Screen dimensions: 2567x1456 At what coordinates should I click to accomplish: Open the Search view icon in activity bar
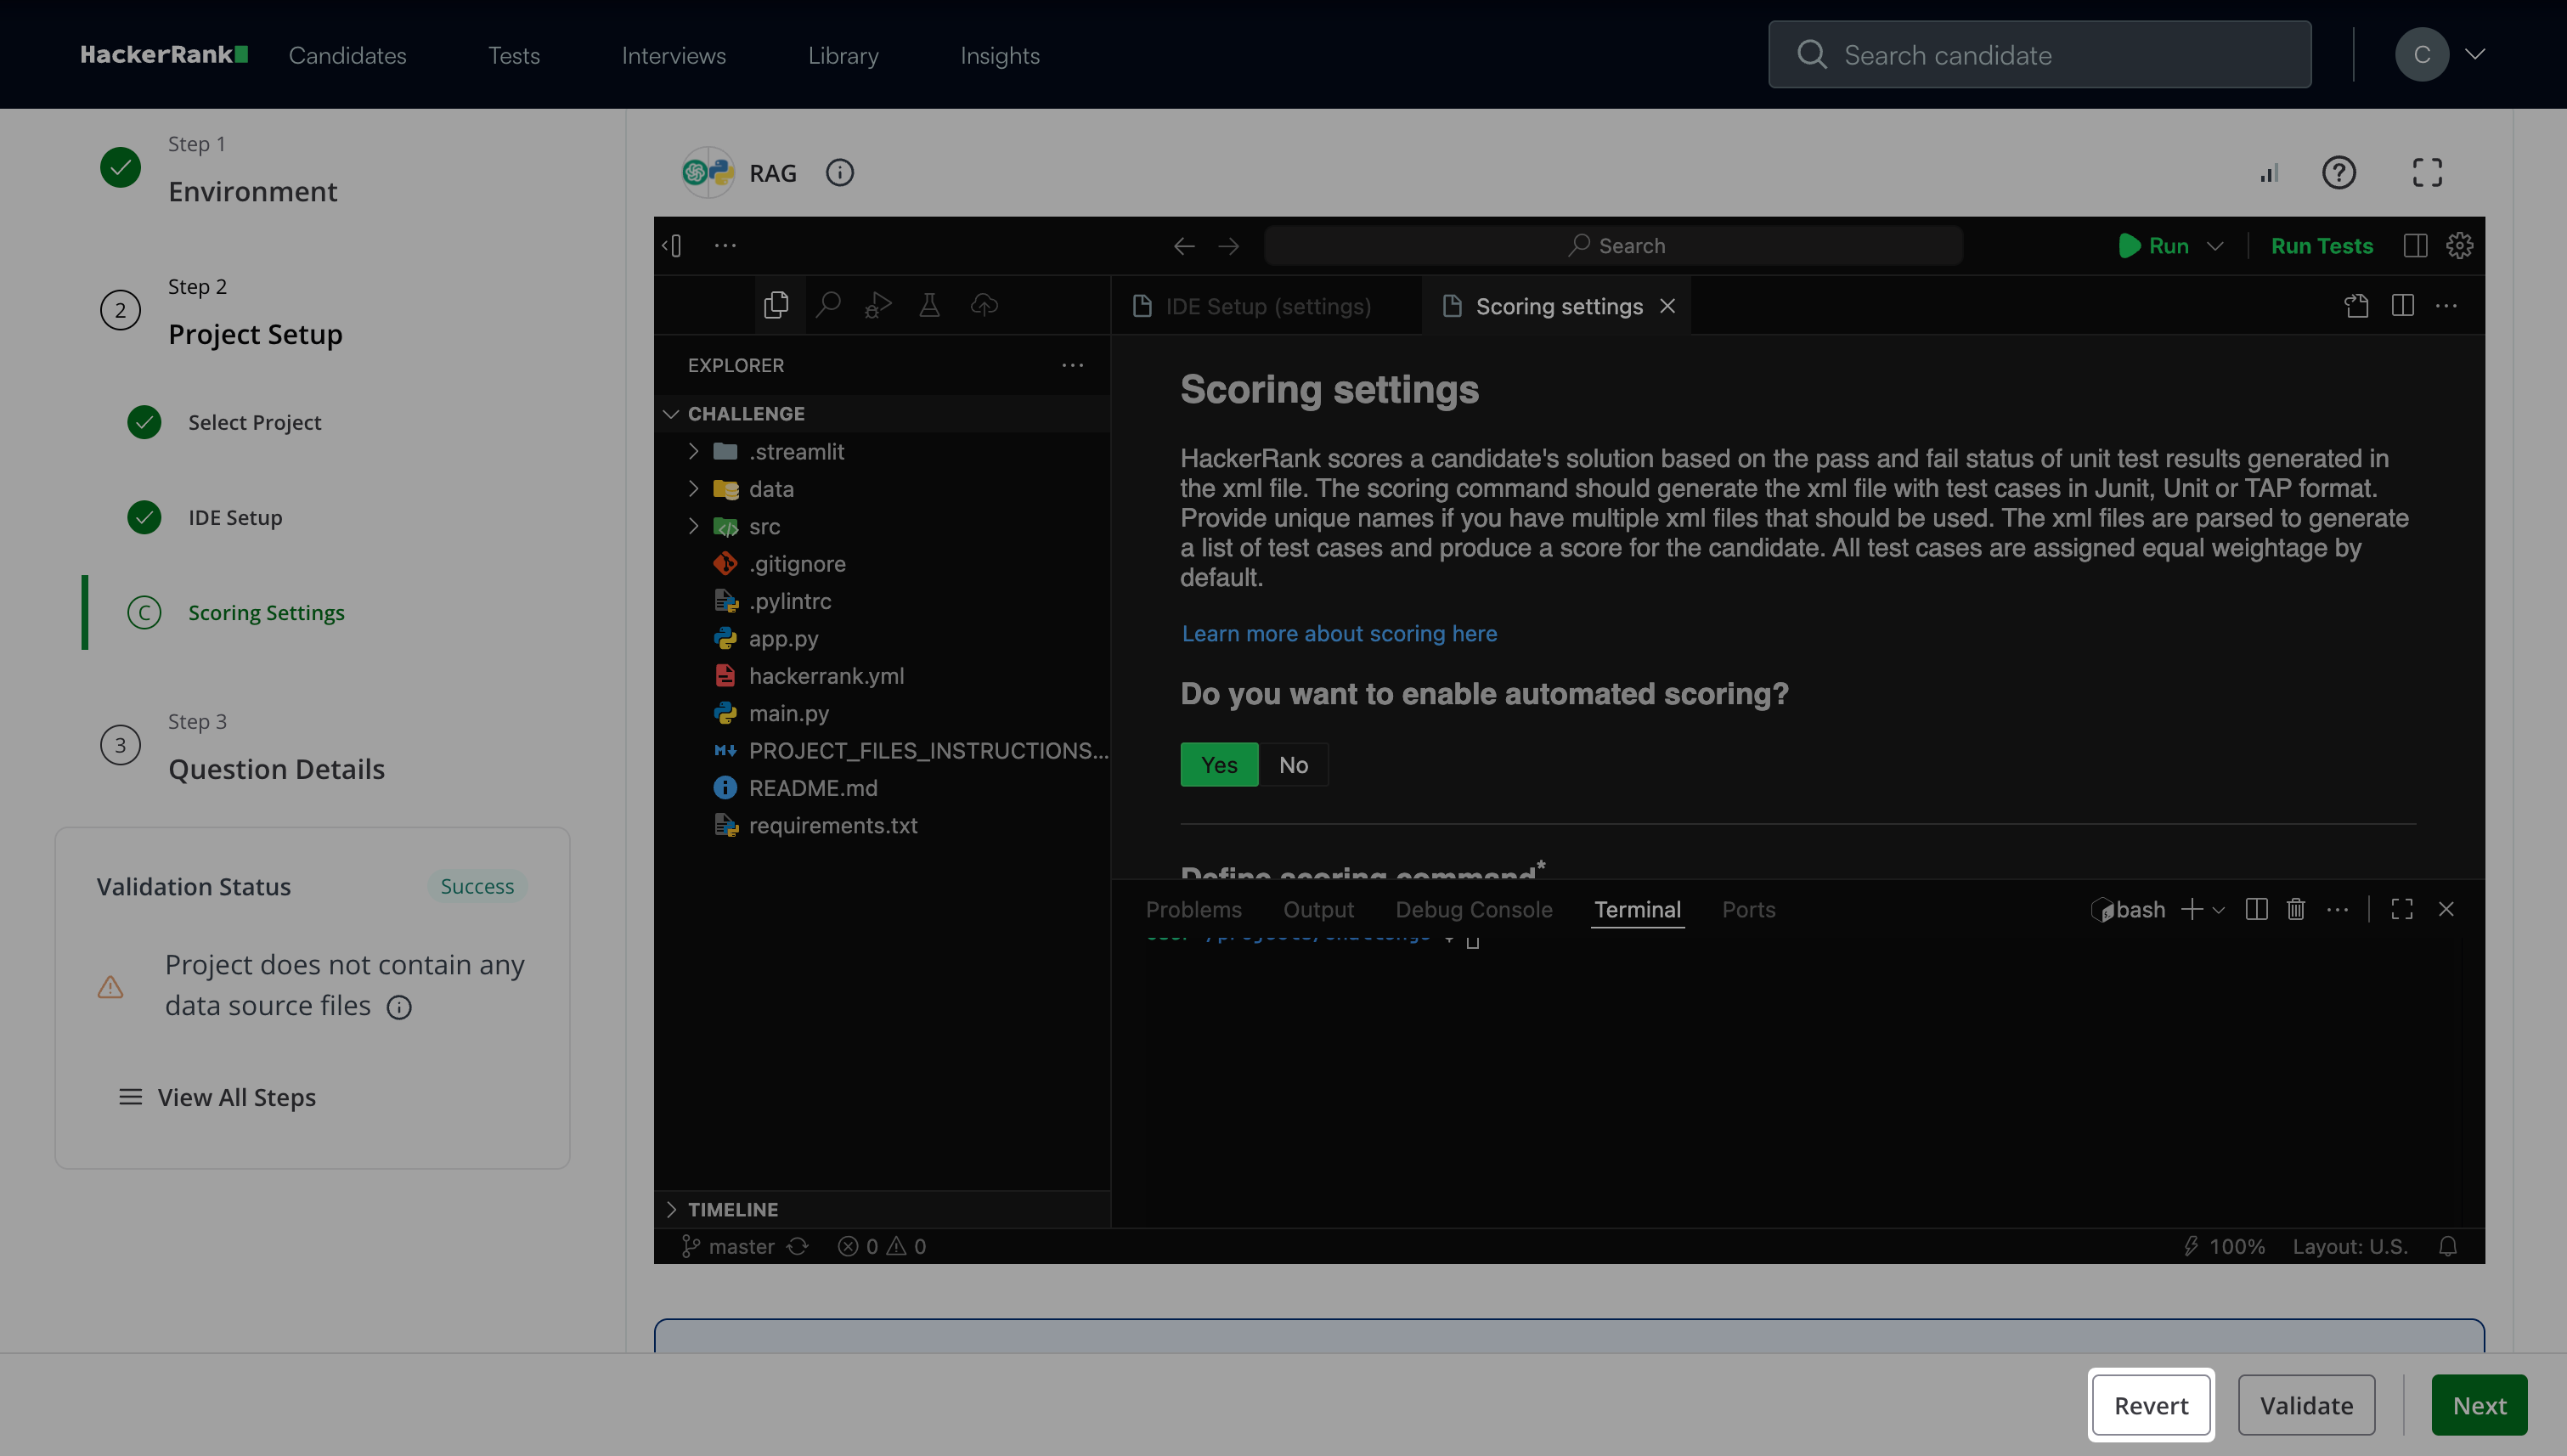(828, 305)
